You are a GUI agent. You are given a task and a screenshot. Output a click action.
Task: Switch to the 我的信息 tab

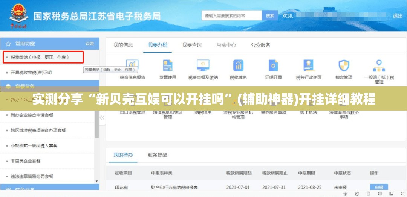coord(123,45)
